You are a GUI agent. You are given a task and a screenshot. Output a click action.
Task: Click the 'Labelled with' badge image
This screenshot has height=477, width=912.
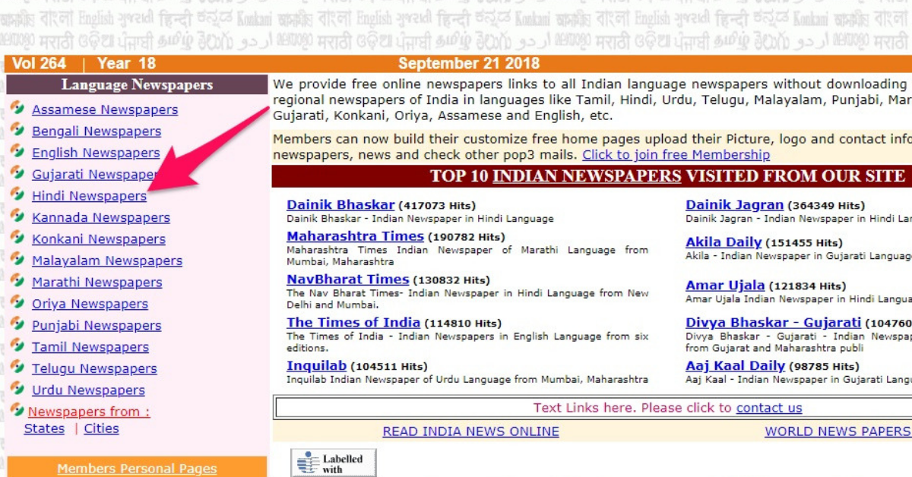[334, 463]
